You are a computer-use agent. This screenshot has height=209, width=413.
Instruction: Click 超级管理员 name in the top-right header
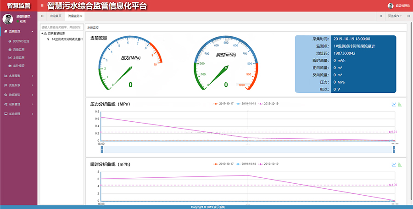(x=402, y=6)
